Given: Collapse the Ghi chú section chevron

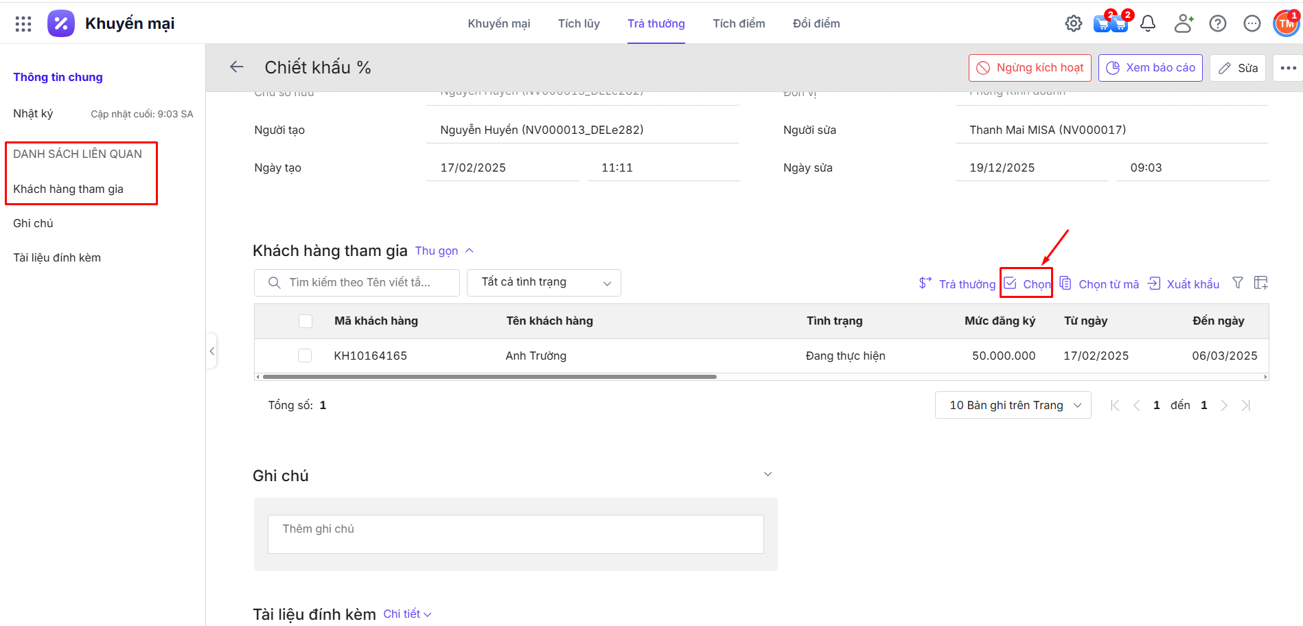Looking at the screenshot, I should click(768, 474).
